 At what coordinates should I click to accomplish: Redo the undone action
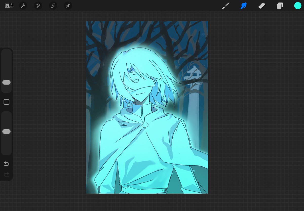pos(7,175)
